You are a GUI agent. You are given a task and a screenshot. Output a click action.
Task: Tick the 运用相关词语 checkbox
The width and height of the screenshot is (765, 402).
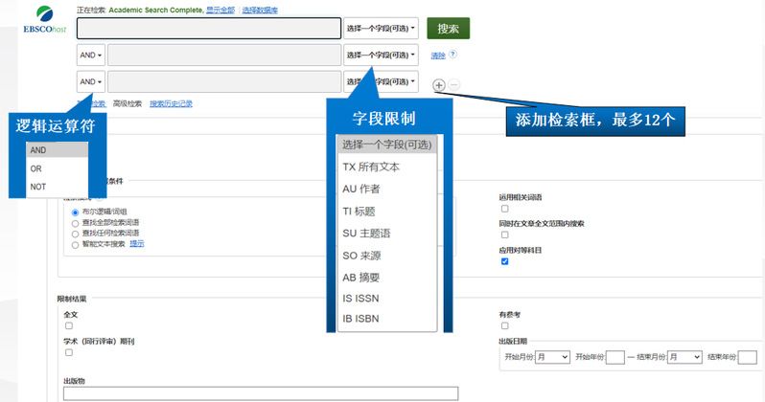[505, 208]
